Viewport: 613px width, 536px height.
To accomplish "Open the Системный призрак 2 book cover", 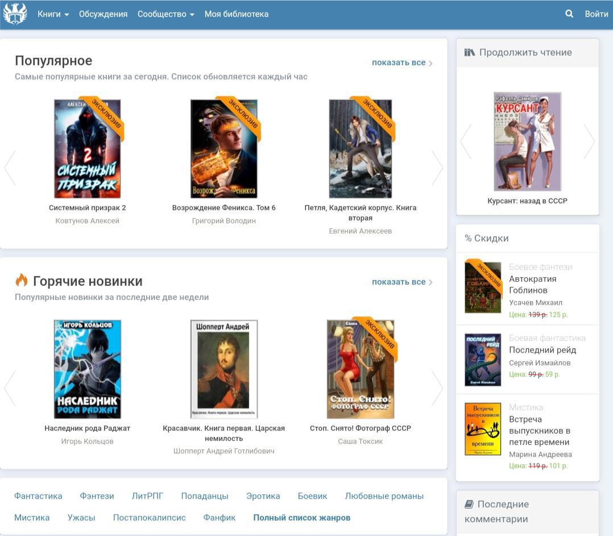I will [x=87, y=149].
